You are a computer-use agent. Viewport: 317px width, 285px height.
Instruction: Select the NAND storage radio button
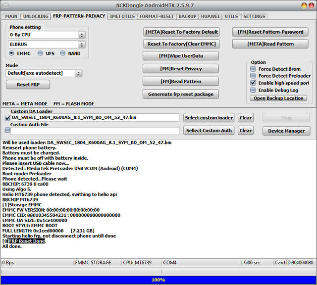(x=63, y=53)
